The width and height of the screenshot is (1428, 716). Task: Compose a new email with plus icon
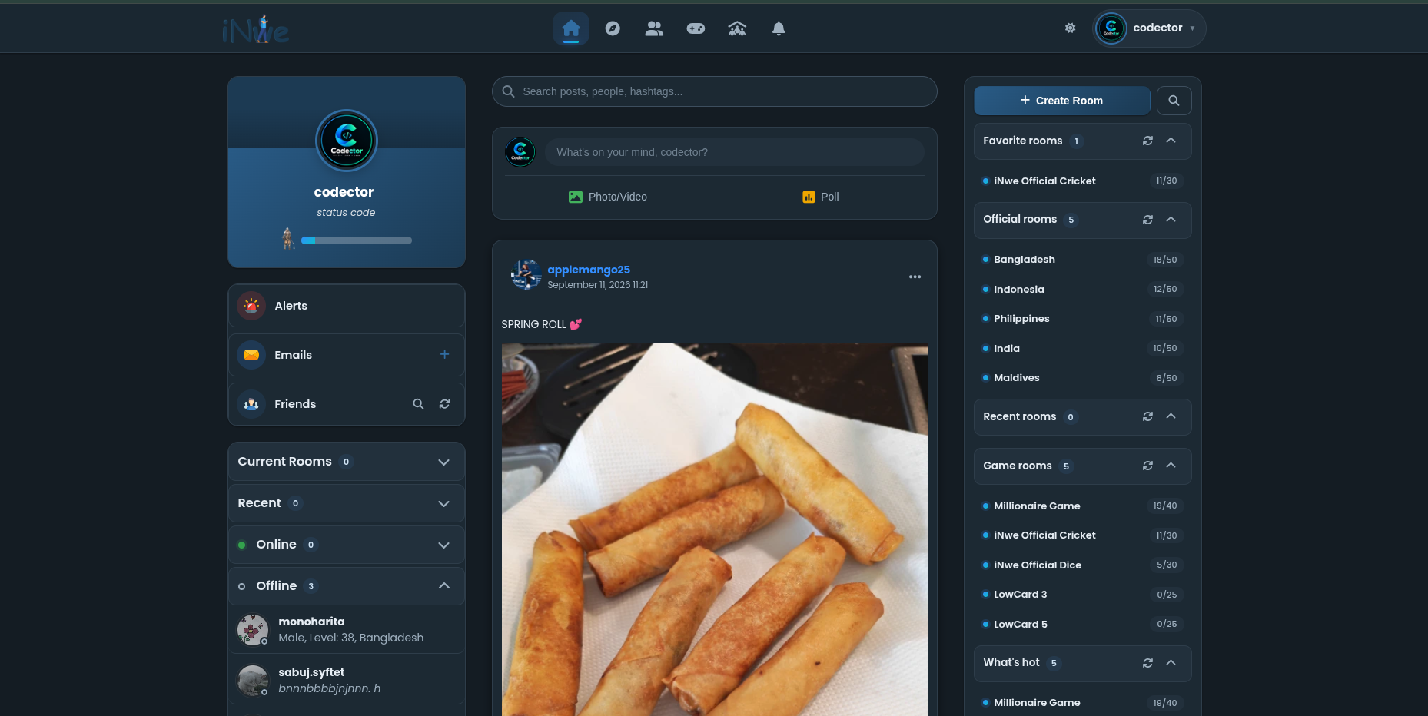click(444, 355)
